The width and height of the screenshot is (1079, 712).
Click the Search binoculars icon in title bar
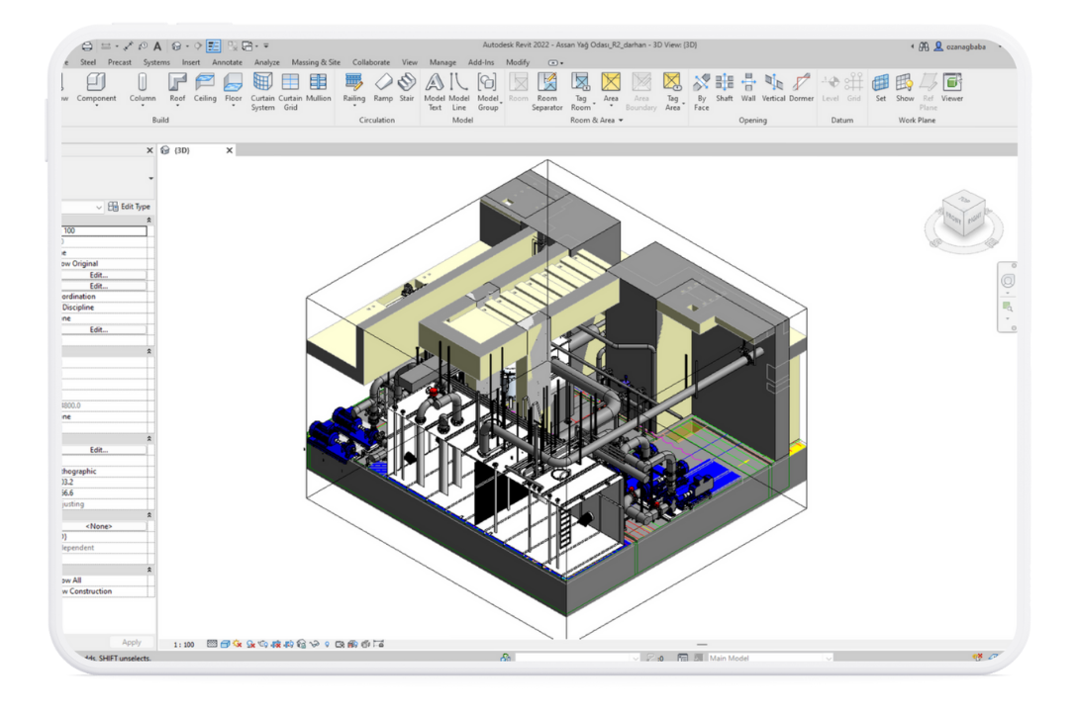tap(924, 46)
